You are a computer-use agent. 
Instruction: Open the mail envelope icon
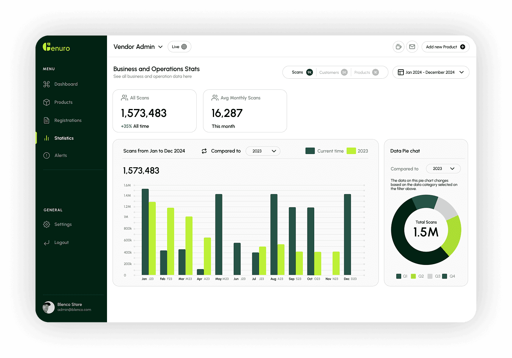pyautogui.click(x=412, y=47)
